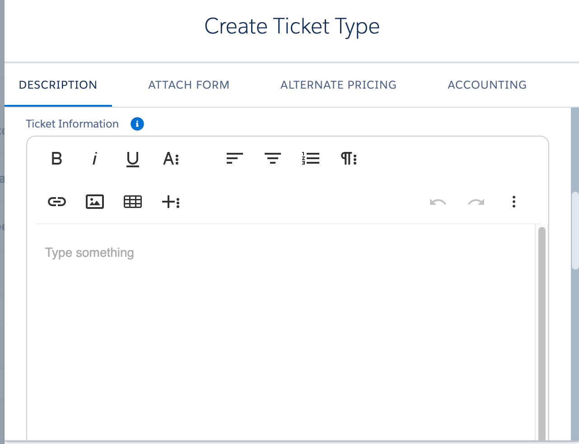
Task: Redo the last undone edit
Action: (476, 202)
